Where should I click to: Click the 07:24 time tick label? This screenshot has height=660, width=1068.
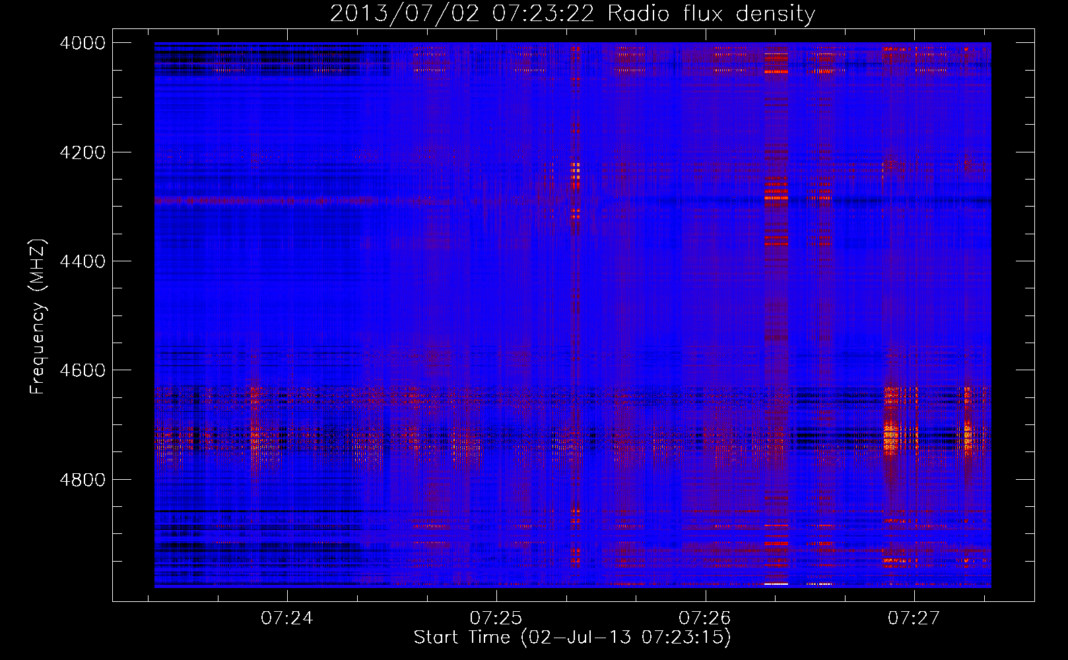(x=287, y=618)
